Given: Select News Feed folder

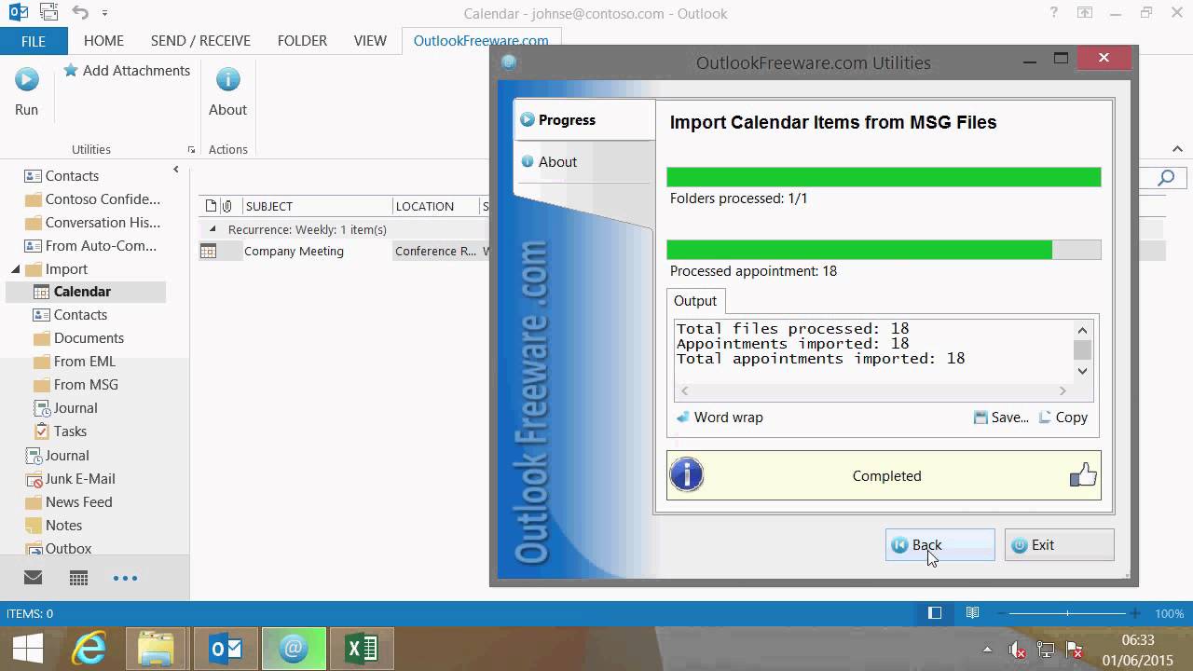Looking at the screenshot, I should [79, 502].
